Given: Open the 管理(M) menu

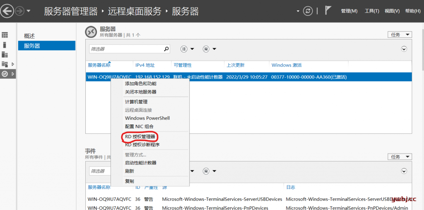Looking at the screenshot, I should [x=349, y=11].
